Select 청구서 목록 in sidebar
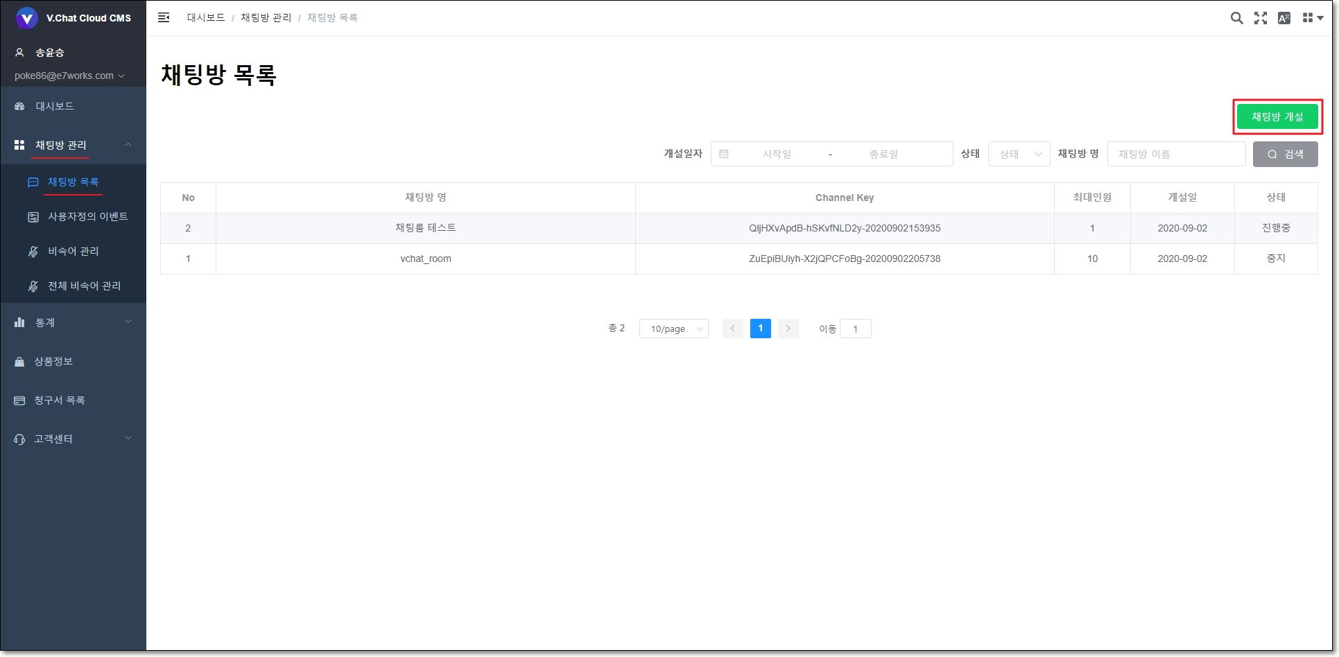This screenshot has width=1339, height=657. click(60, 400)
